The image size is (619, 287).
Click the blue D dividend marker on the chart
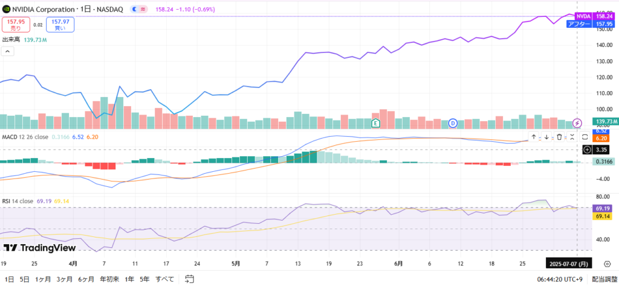(453, 123)
